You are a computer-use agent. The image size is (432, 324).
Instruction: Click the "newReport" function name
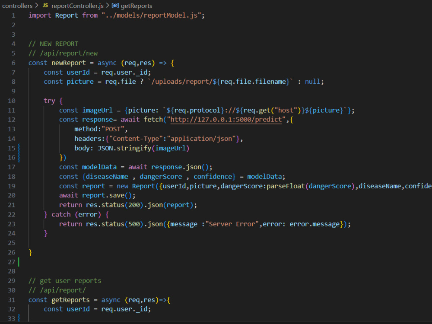[69, 63]
